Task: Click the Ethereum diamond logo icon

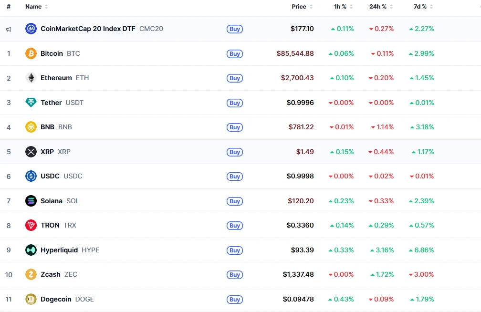Action: (x=31, y=78)
